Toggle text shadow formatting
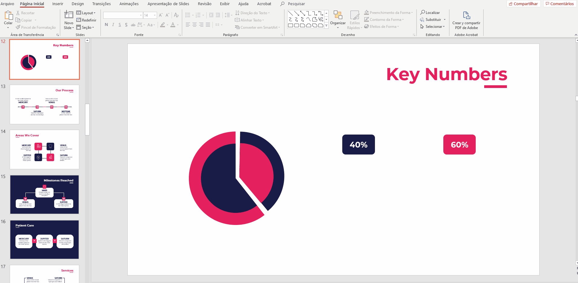 126,25
